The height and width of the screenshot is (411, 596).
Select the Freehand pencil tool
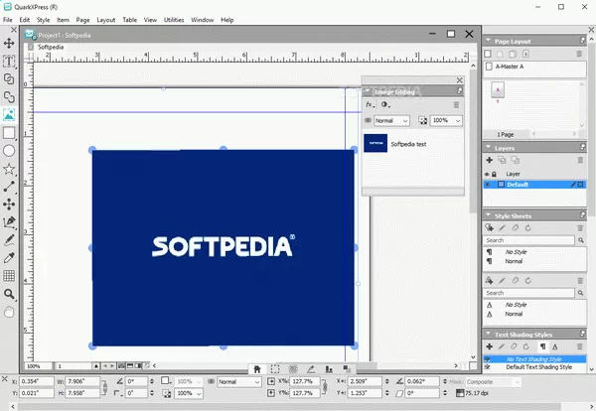[9, 240]
